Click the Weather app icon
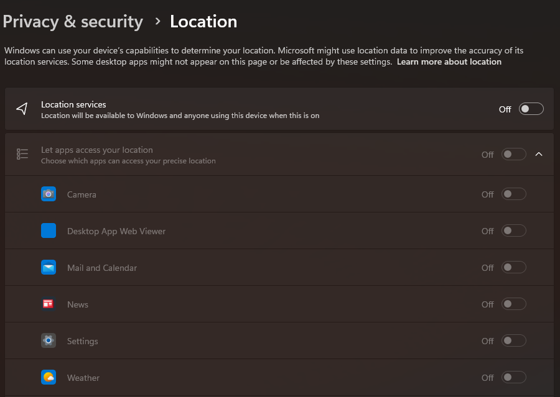Image resolution: width=560 pixels, height=397 pixels. tap(49, 377)
